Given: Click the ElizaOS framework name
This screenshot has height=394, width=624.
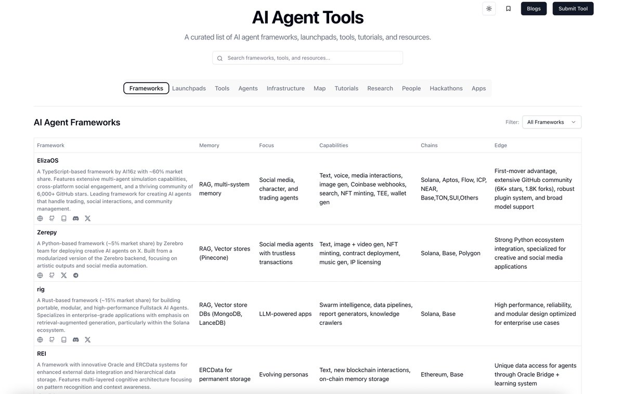Looking at the screenshot, I should (x=48, y=161).
